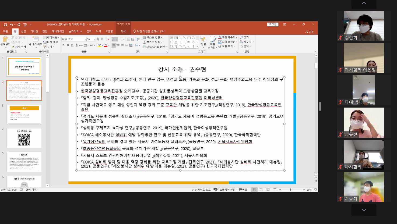Click the Clear Formatting eraser icon
Screen dimensions: 397x224
click(x=108, y=39)
